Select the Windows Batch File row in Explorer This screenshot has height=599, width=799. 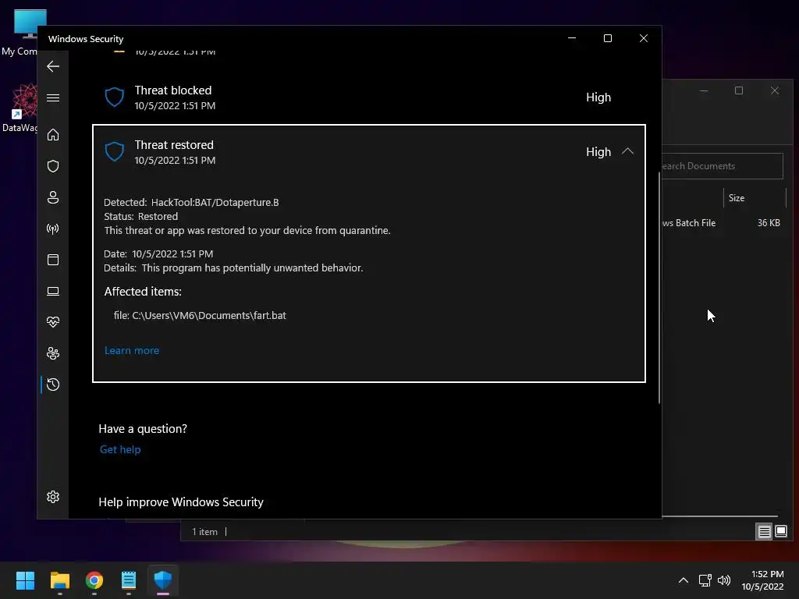[722, 223]
